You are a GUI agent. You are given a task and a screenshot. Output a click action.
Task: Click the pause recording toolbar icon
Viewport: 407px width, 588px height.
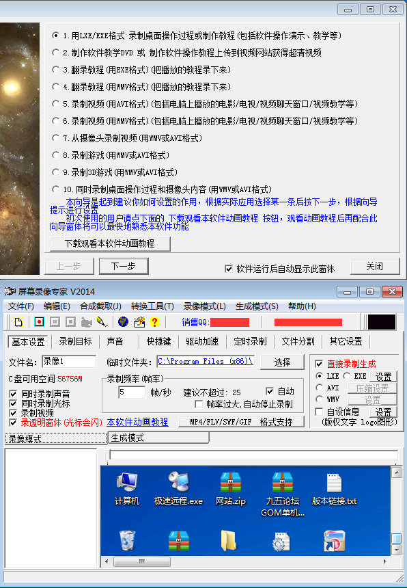55,322
